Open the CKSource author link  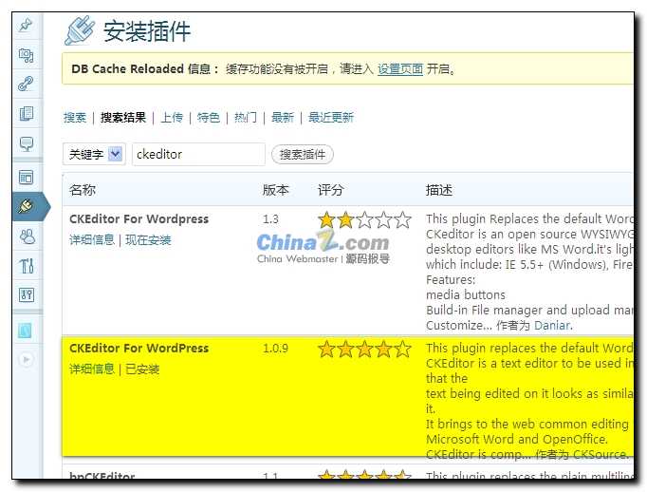(x=600, y=454)
